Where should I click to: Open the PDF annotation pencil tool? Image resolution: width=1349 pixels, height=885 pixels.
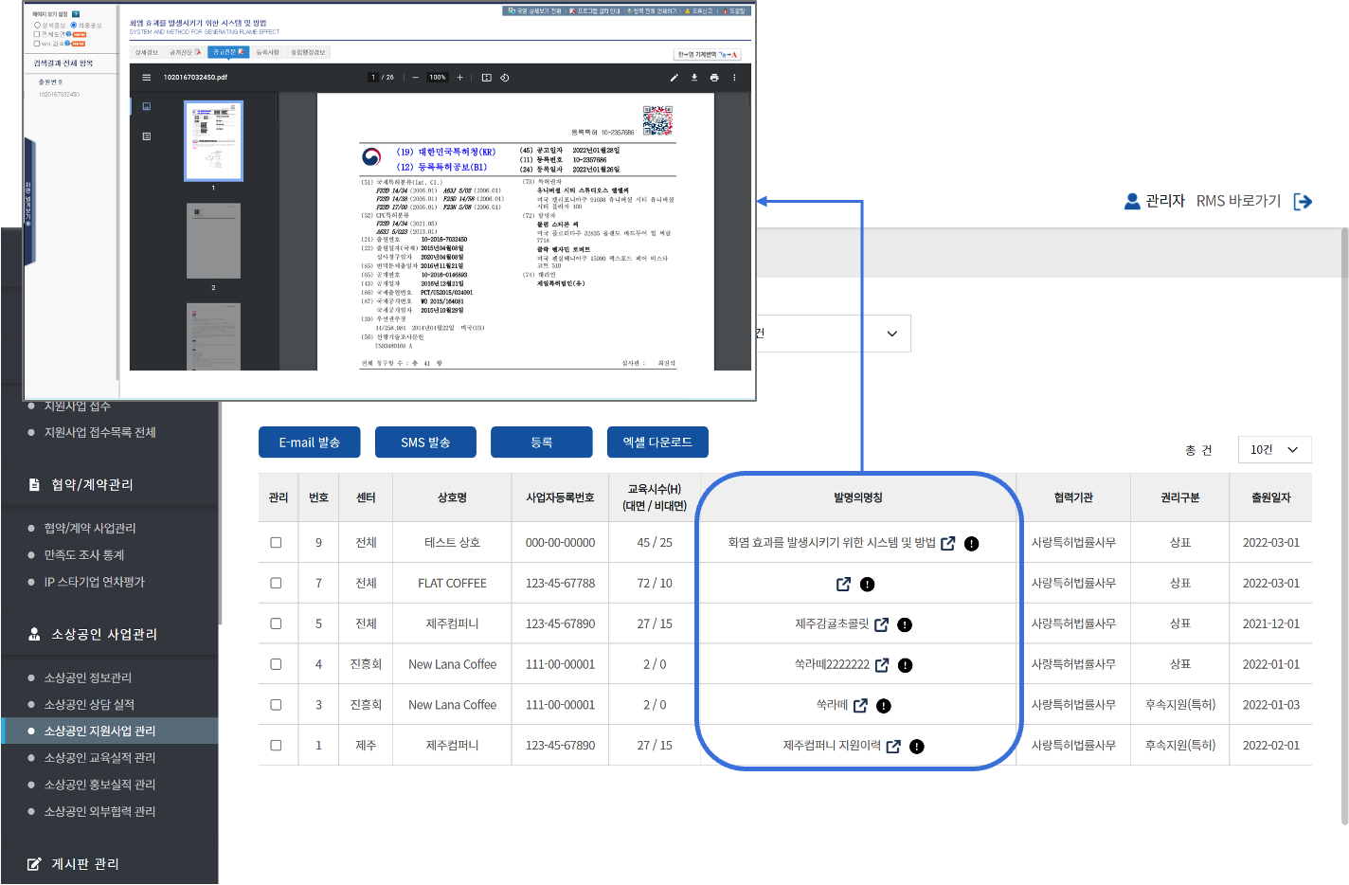pos(674,78)
